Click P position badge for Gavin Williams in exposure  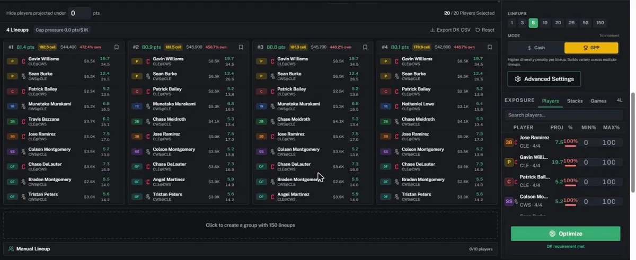coord(509,162)
